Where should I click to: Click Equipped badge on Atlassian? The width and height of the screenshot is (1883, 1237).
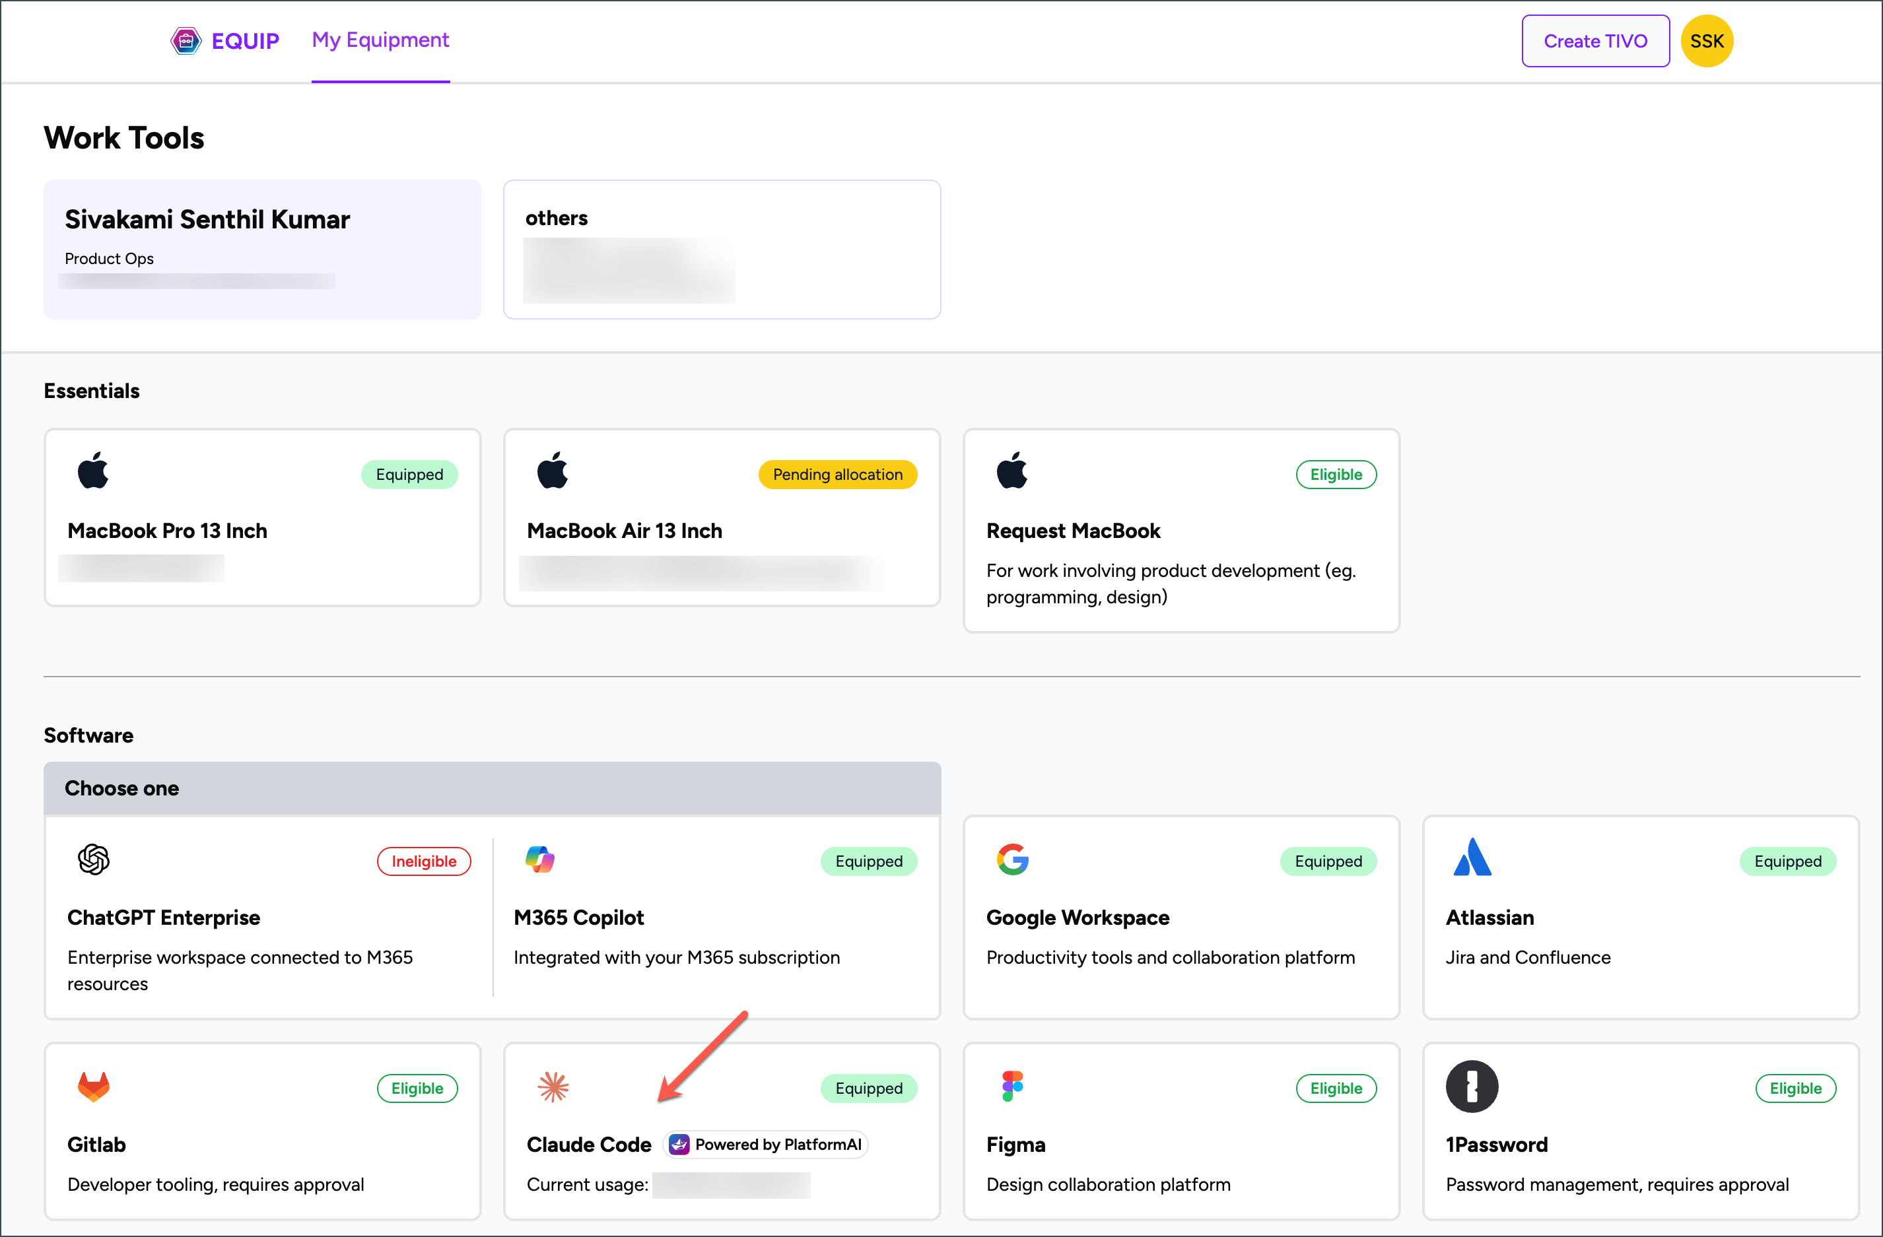coord(1787,861)
